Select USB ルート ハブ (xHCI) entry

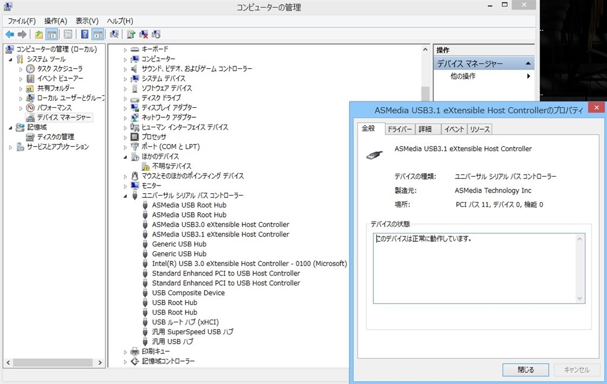click(x=186, y=322)
